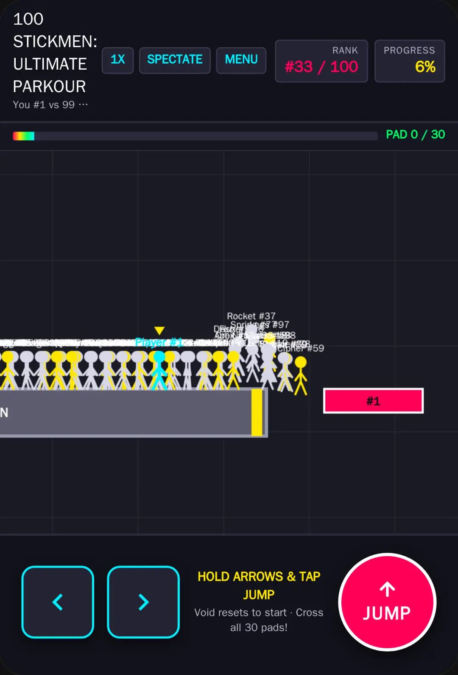Image resolution: width=458 pixels, height=675 pixels.
Task: Click the RANK #33 / 100 panel
Action: 321,61
